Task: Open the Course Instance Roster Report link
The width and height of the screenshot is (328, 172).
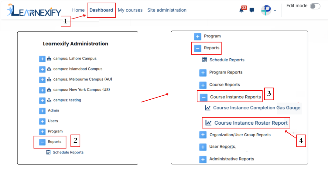Action: (x=251, y=123)
